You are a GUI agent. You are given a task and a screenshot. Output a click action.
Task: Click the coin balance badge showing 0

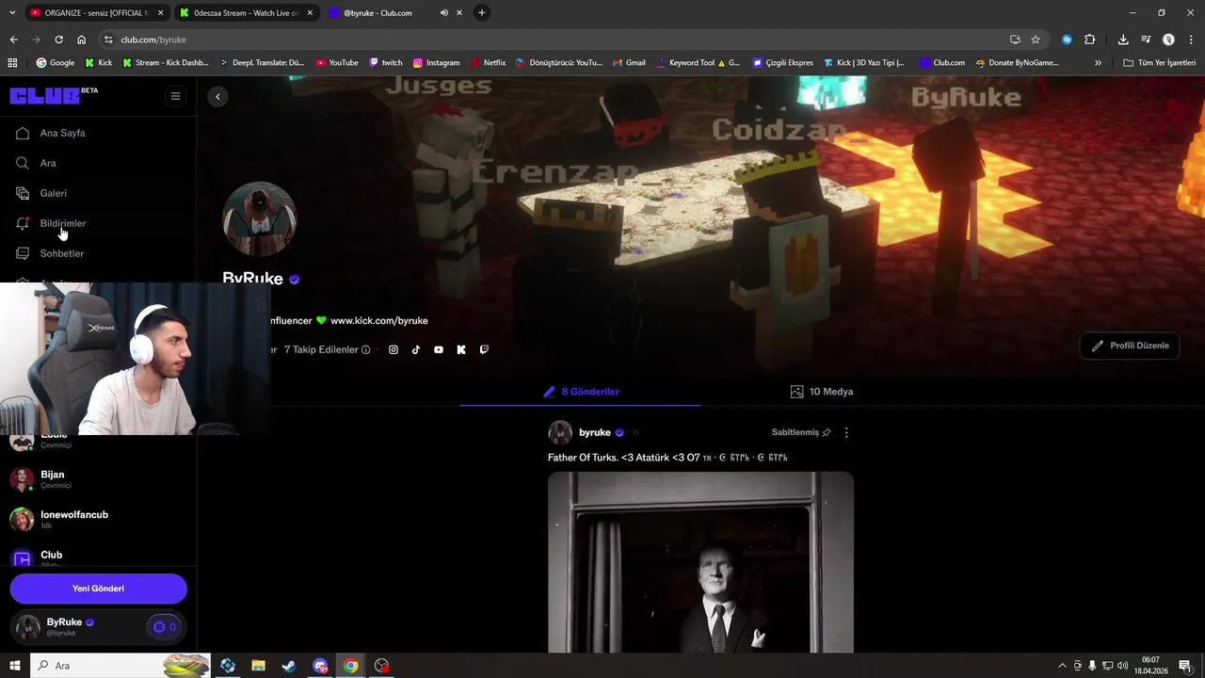click(165, 627)
